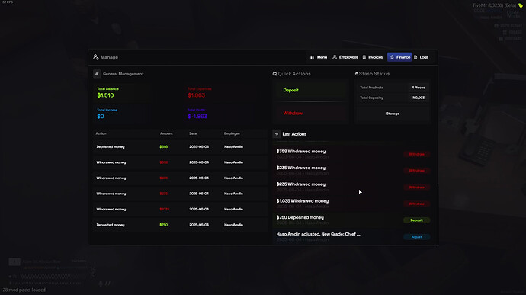Select '$1,035 Withdrawed money' in Last Actions
Image resolution: width=526 pixels, height=295 pixels.
(x=352, y=204)
